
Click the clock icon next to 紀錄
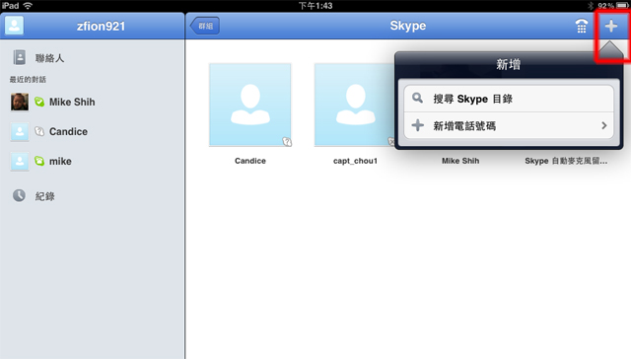pos(19,195)
